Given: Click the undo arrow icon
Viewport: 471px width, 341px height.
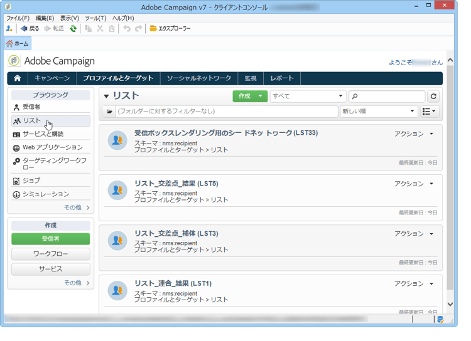Looking at the screenshot, I should [x=127, y=28].
